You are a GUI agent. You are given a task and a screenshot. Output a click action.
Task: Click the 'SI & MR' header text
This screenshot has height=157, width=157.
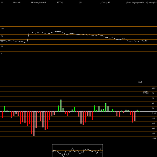coord(17,3)
